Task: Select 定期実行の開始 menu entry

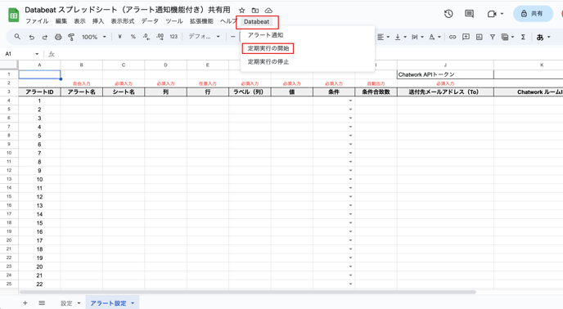Action: pos(268,48)
